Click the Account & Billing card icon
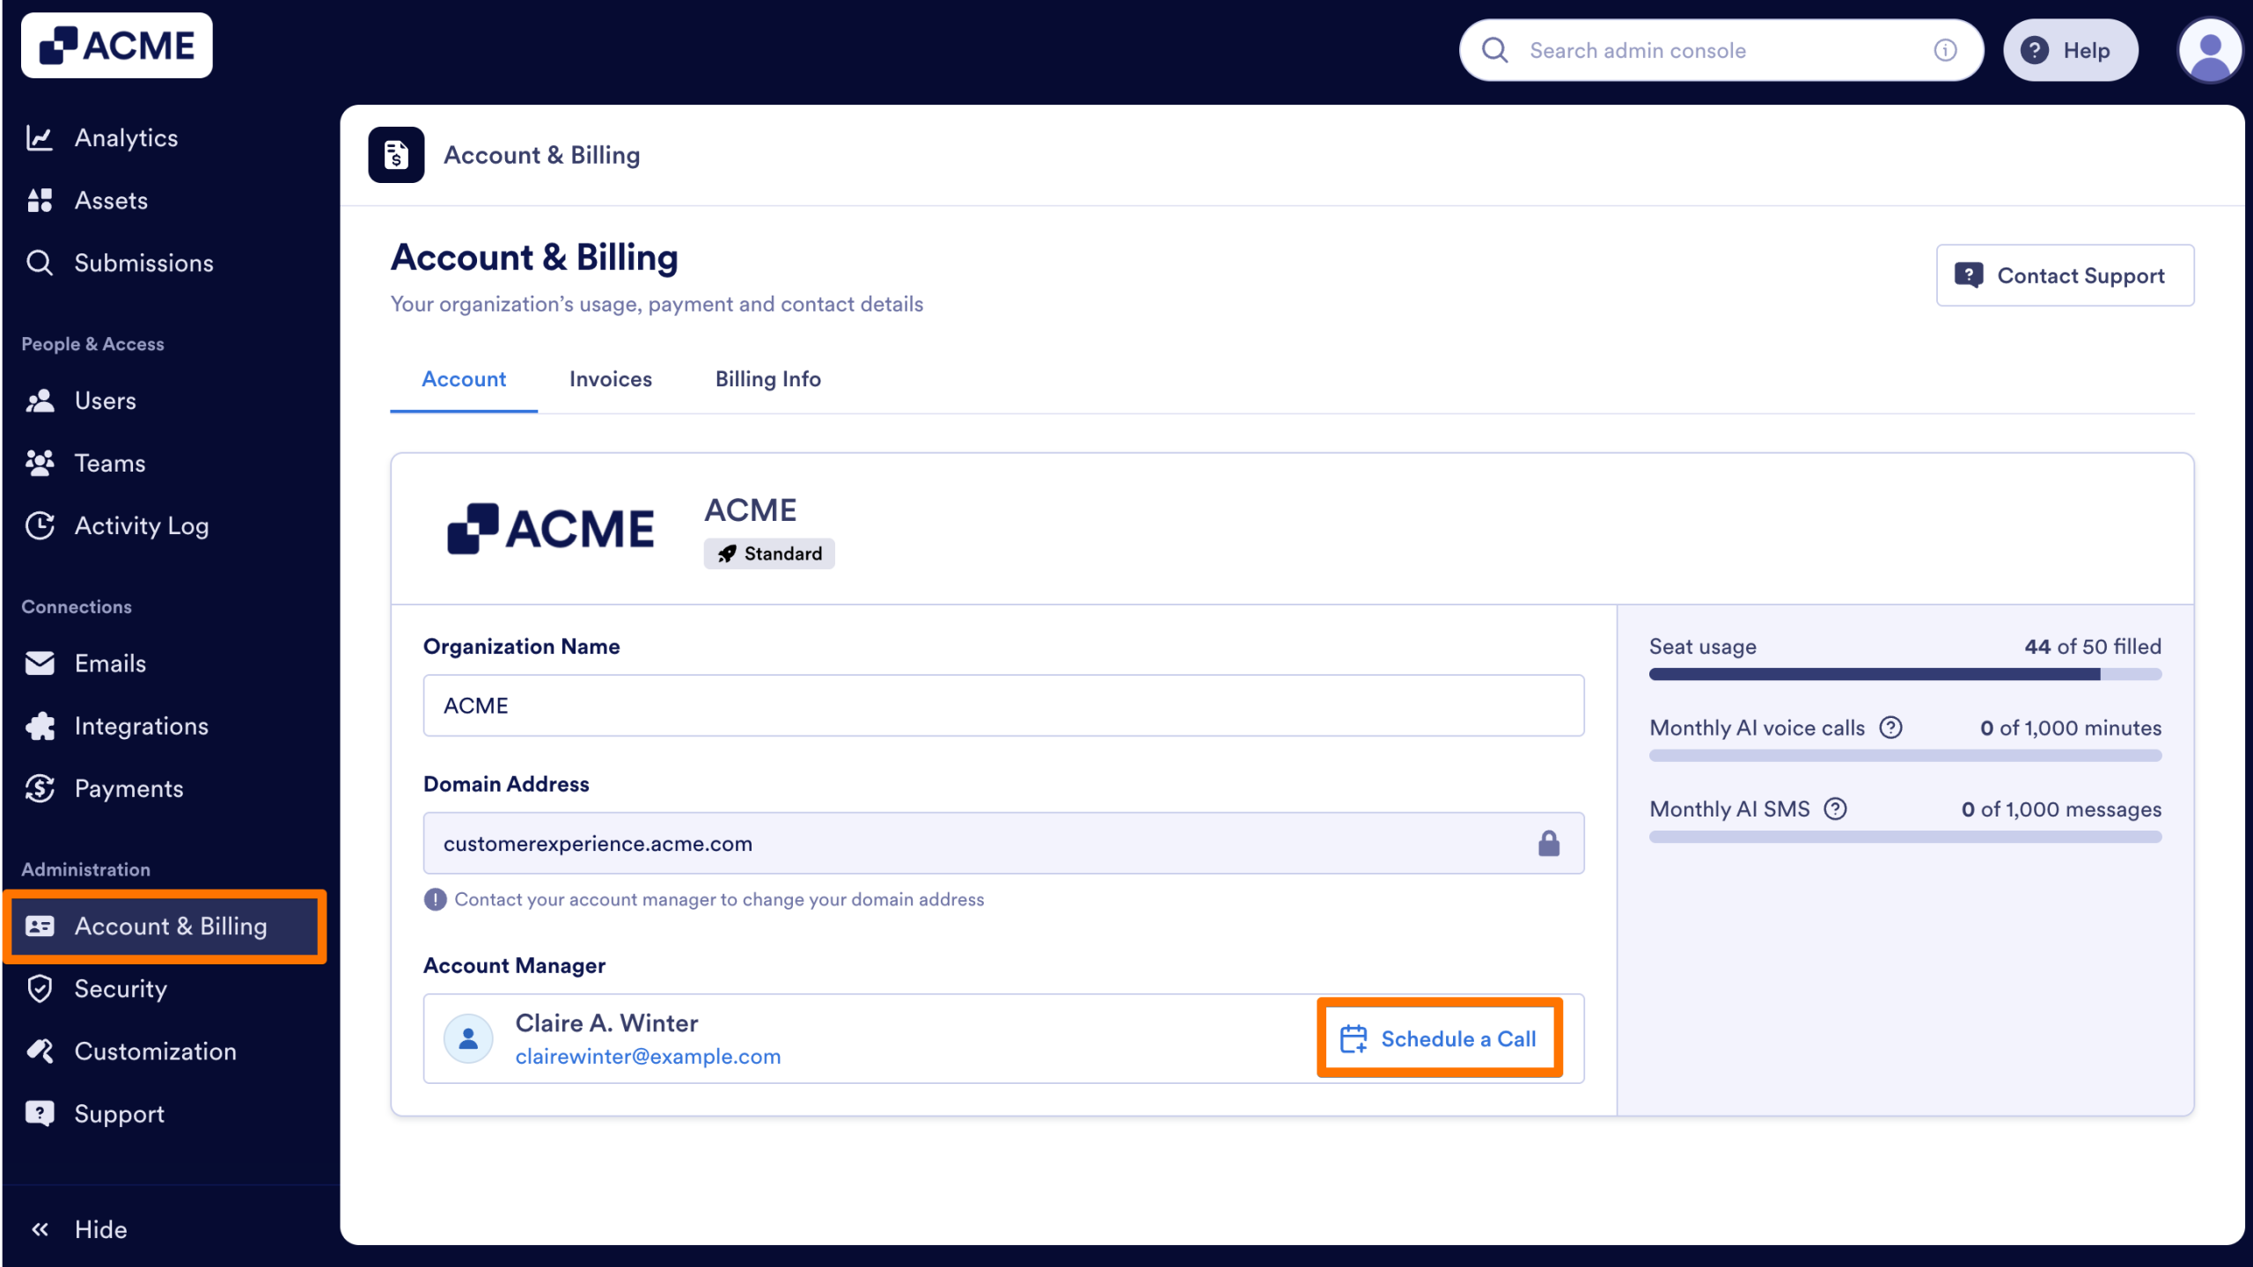2253x1267 pixels. pos(40,926)
